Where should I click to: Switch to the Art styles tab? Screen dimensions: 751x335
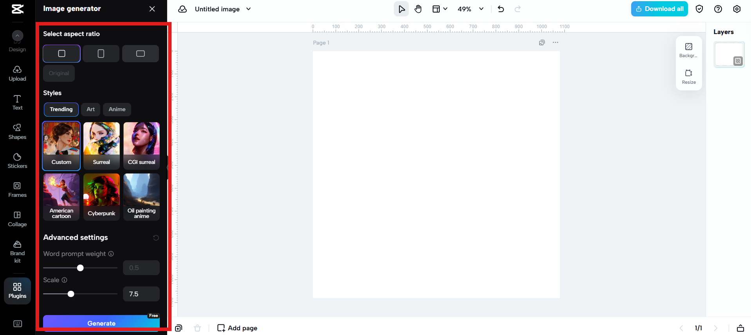[91, 109]
